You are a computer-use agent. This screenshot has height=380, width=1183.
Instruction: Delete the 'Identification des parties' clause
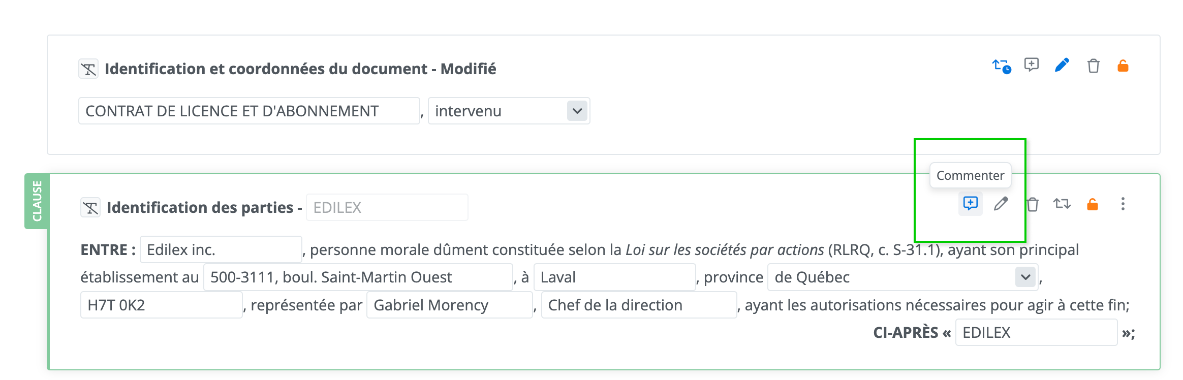coord(1032,204)
